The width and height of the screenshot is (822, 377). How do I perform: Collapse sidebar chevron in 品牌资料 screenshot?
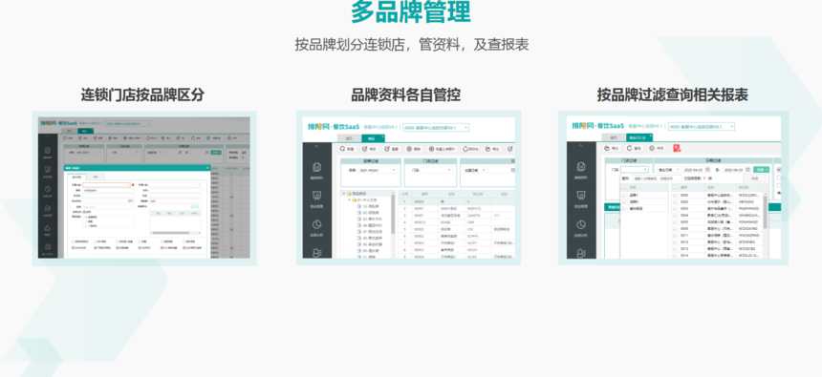[316, 147]
